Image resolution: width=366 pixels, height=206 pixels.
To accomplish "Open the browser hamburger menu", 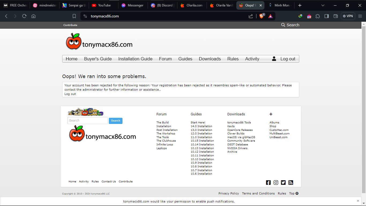I will [x=360, y=16].
